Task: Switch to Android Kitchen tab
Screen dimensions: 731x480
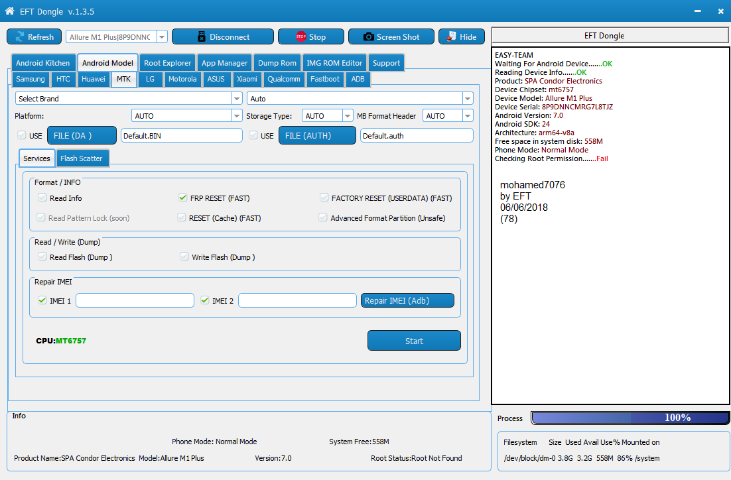Action: point(43,63)
